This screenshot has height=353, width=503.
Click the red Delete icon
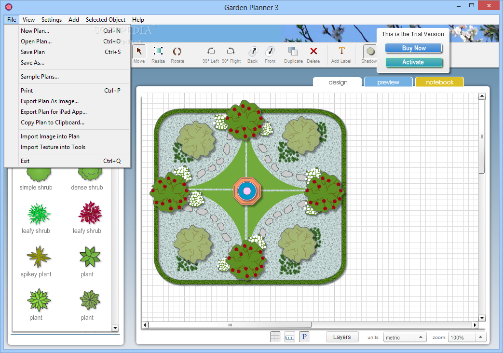313,51
